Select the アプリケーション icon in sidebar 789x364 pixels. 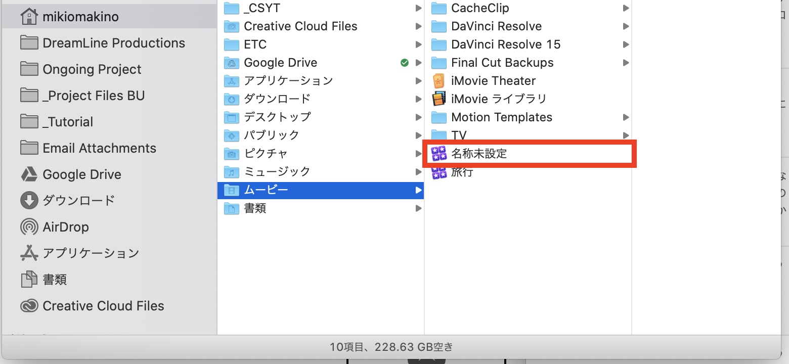pyautogui.click(x=29, y=253)
